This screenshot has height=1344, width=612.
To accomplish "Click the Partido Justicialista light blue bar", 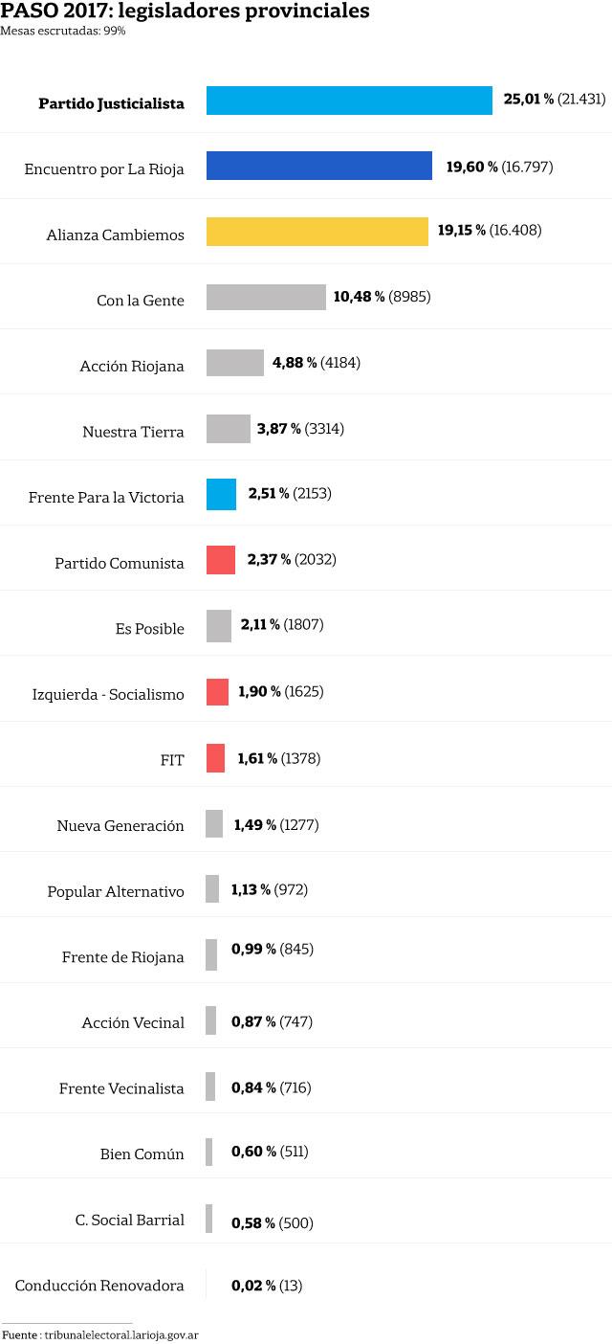I will (349, 101).
